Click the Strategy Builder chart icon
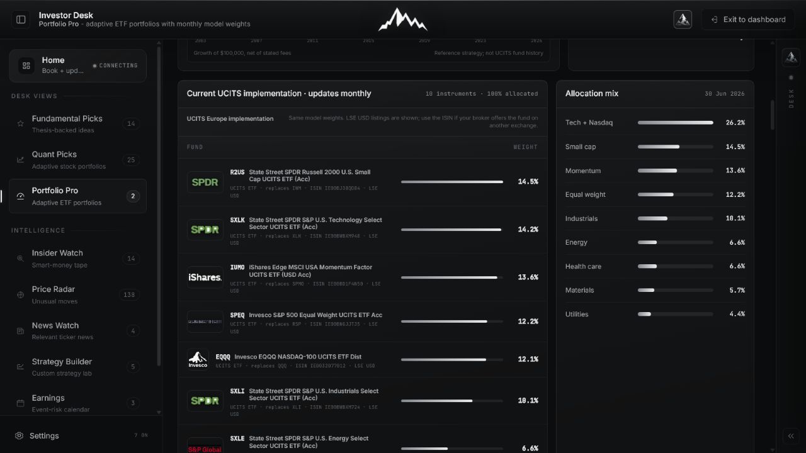This screenshot has height=453, width=806. point(20,367)
